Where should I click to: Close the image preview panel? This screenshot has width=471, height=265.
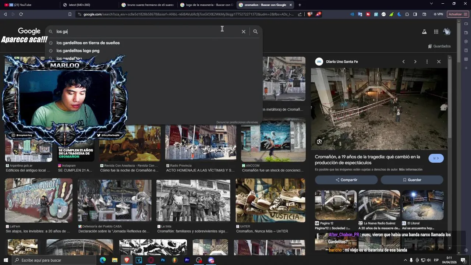(x=439, y=62)
